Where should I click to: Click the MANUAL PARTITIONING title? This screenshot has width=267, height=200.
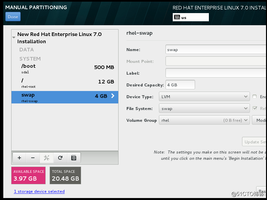coord(36,7)
